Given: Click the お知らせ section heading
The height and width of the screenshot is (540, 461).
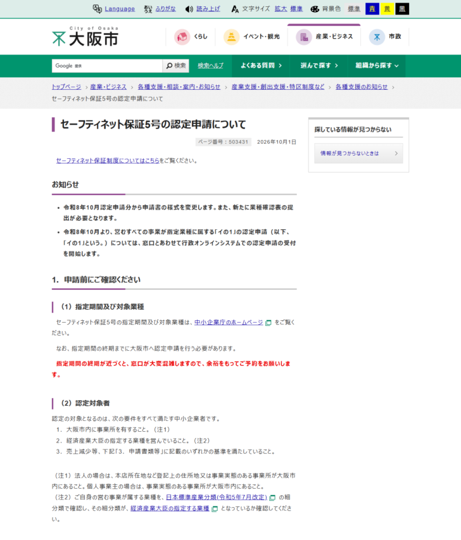Looking at the screenshot, I should (x=65, y=185).
